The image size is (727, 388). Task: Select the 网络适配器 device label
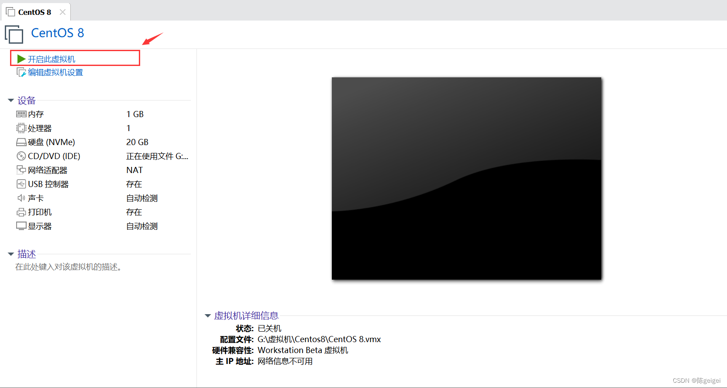click(x=48, y=170)
